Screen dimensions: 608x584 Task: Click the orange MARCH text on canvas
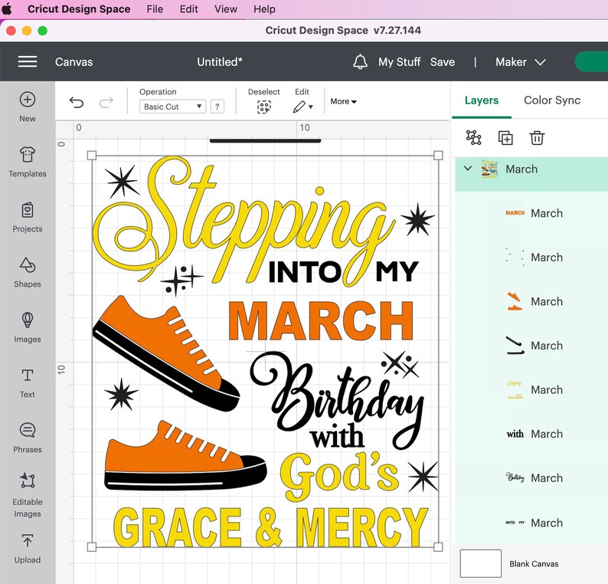(x=321, y=321)
